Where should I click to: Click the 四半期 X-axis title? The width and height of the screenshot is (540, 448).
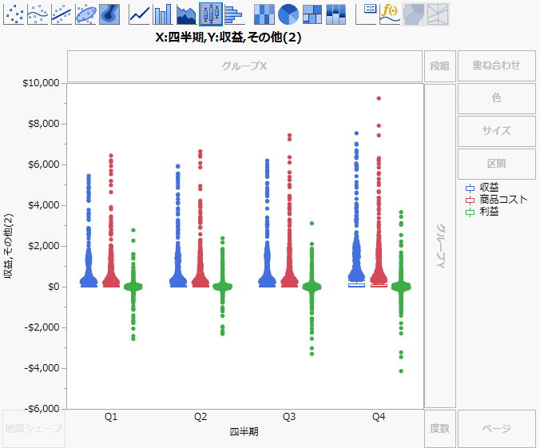click(x=244, y=431)
